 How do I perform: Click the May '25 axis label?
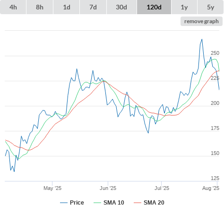point(52,188)
